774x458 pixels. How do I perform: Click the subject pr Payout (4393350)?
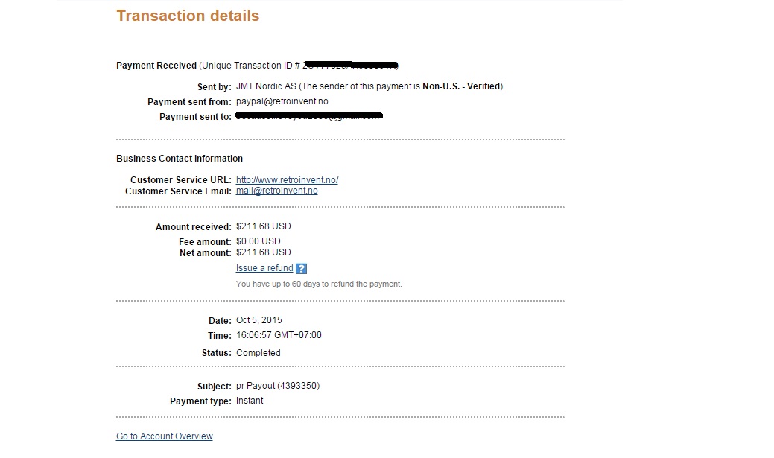point(278,386)
